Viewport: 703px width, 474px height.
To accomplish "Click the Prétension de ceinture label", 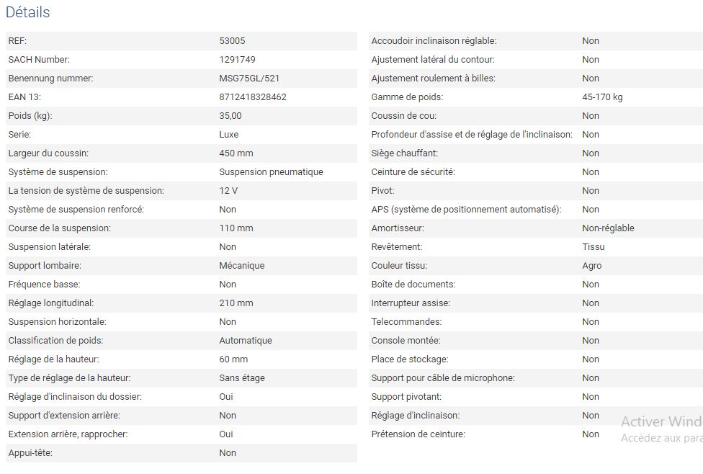I will point(418,434).
